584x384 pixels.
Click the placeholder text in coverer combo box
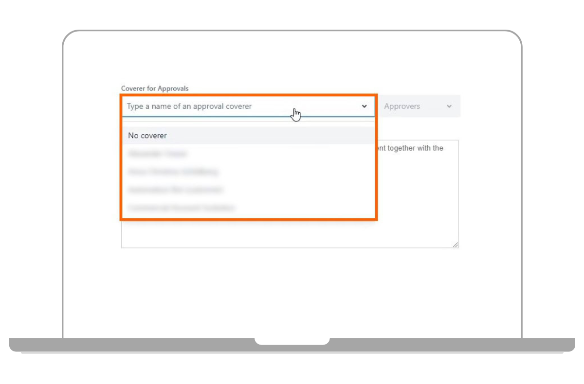(189, 106)
